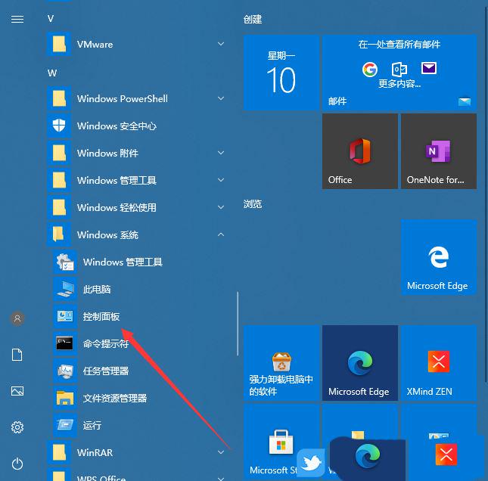
Task: Click the Twitter bird icon
Action: (311, 463)
